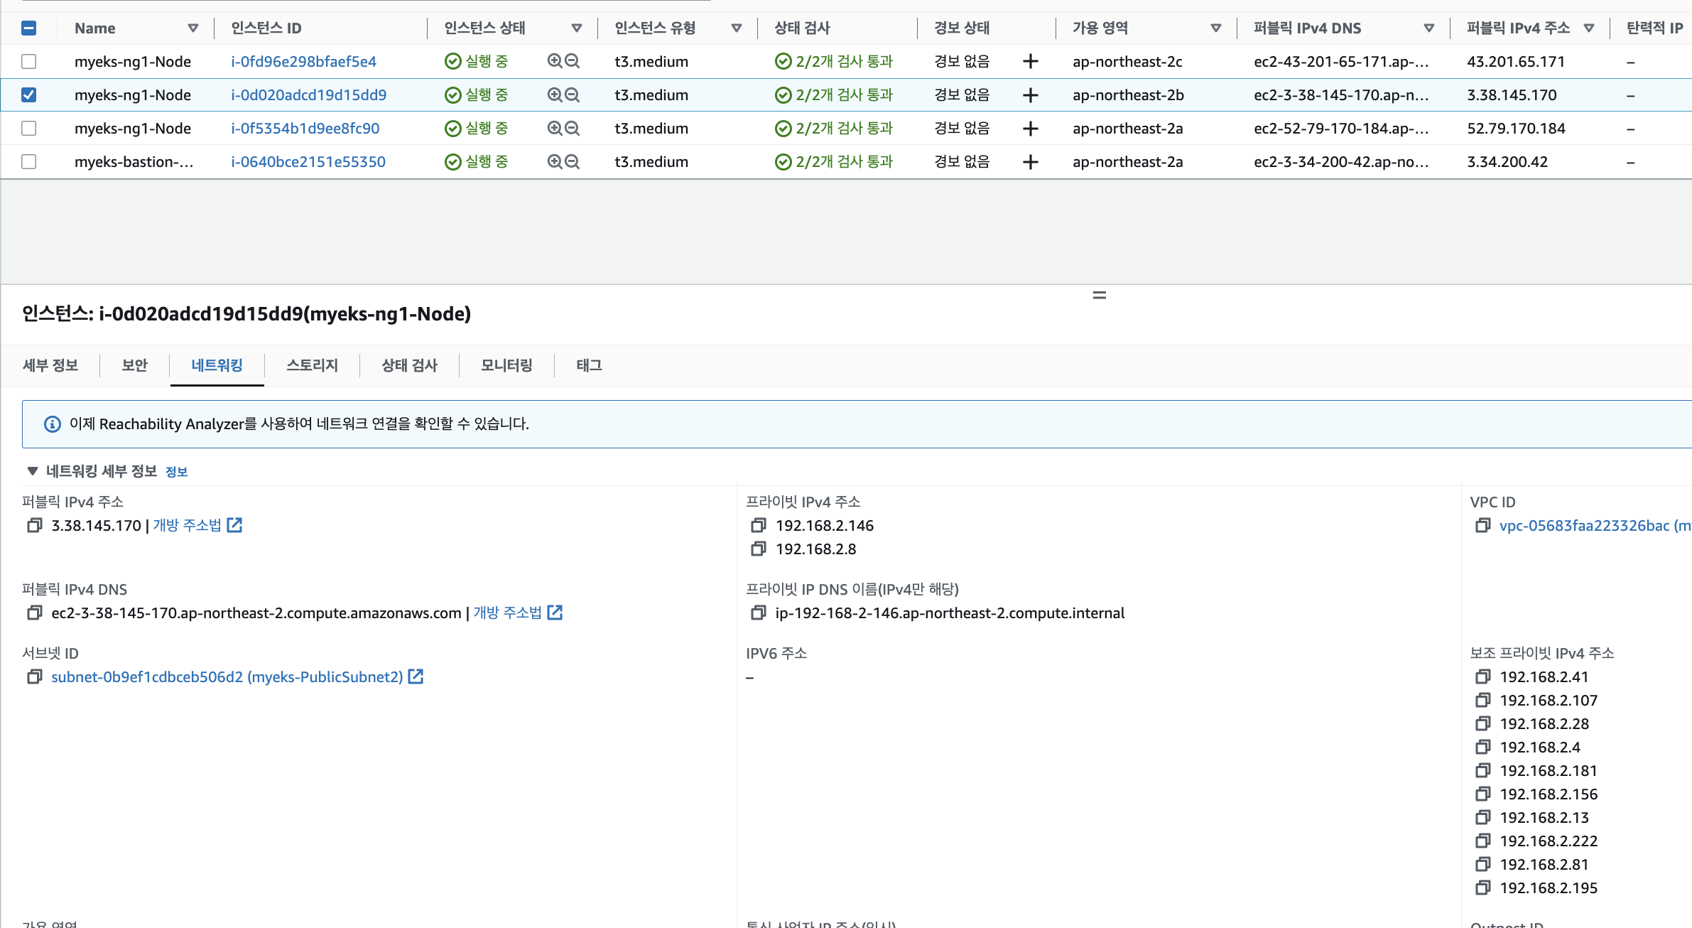Image resolution: width=1692 pixels, height=928 pixels.
Task: Grab the panel resize handle
Action: [1099, 295]
